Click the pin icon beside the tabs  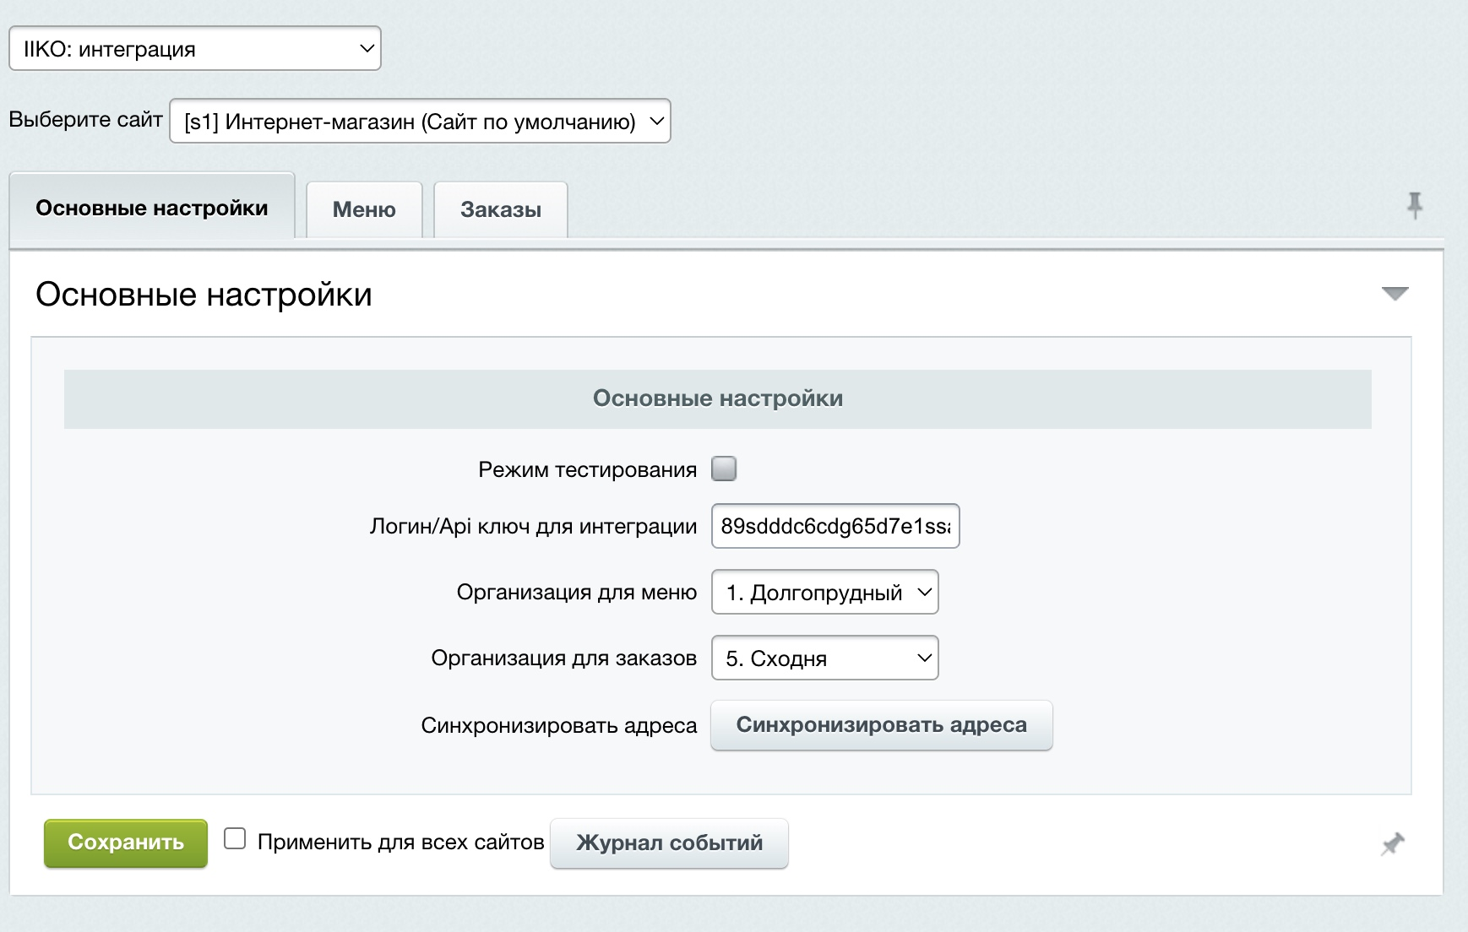1414,205
